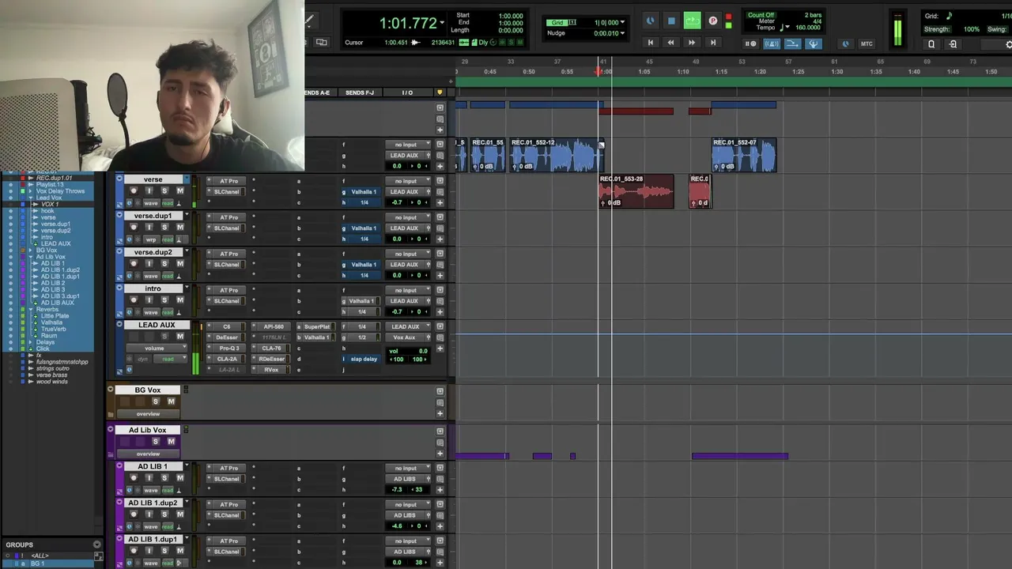Add a plus row on the verse track

440,202
